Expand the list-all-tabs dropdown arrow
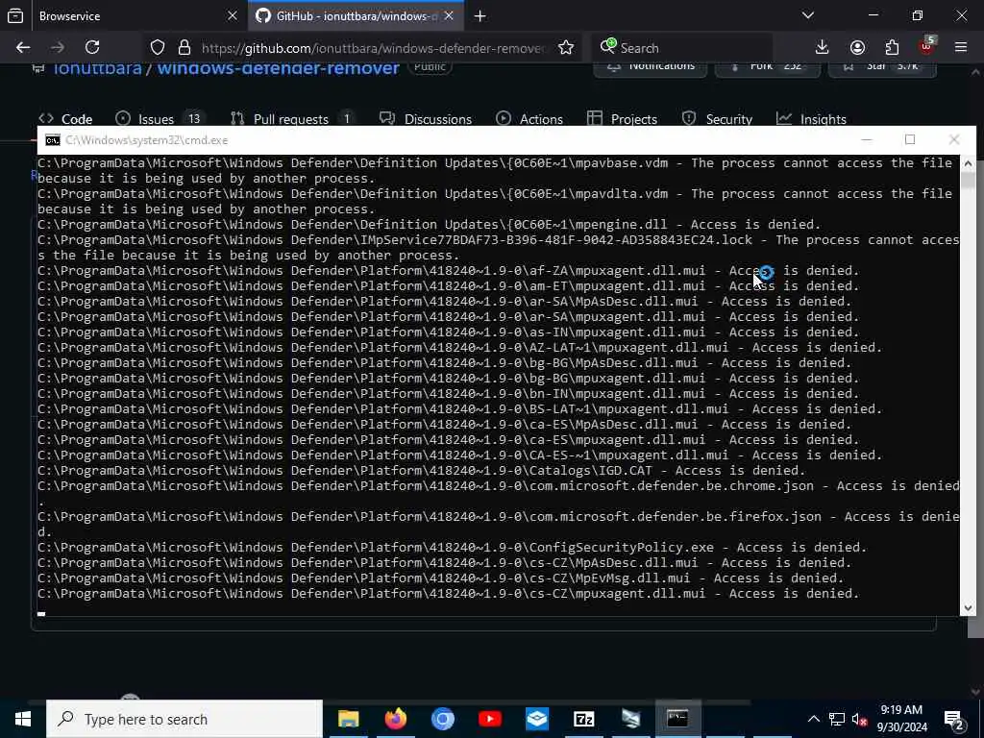Image resolution: width=984 pixels, height=738 pixels. (x=808, y=15)
